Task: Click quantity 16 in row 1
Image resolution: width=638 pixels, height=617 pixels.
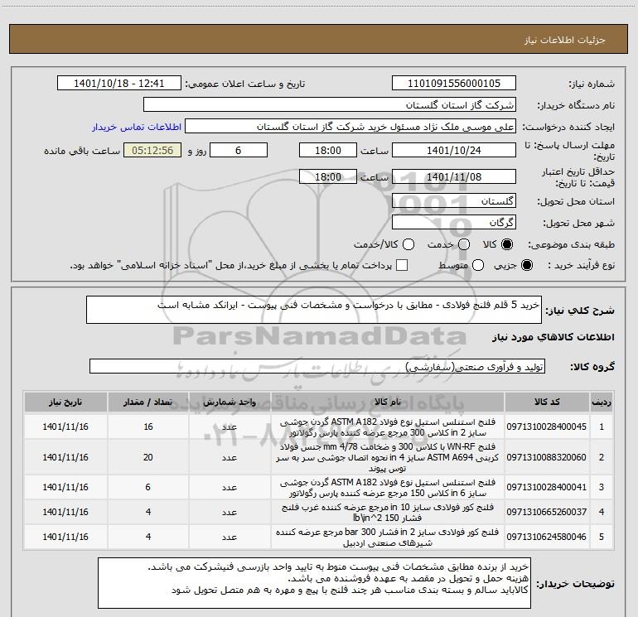Action: click(x=148, y=427)
